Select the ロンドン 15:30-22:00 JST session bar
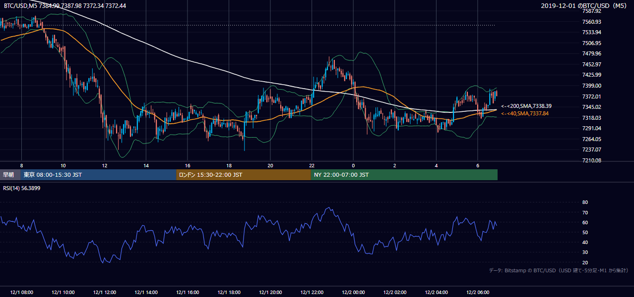634x297 pixels. pos(244,175)
